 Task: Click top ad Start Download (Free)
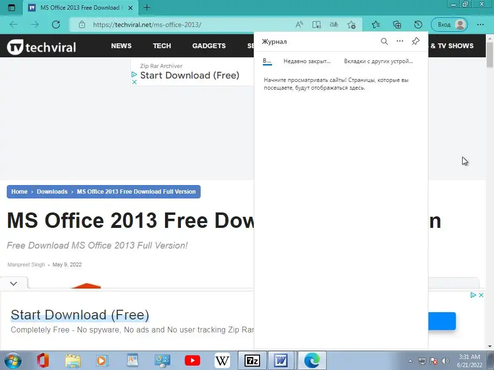190,76
